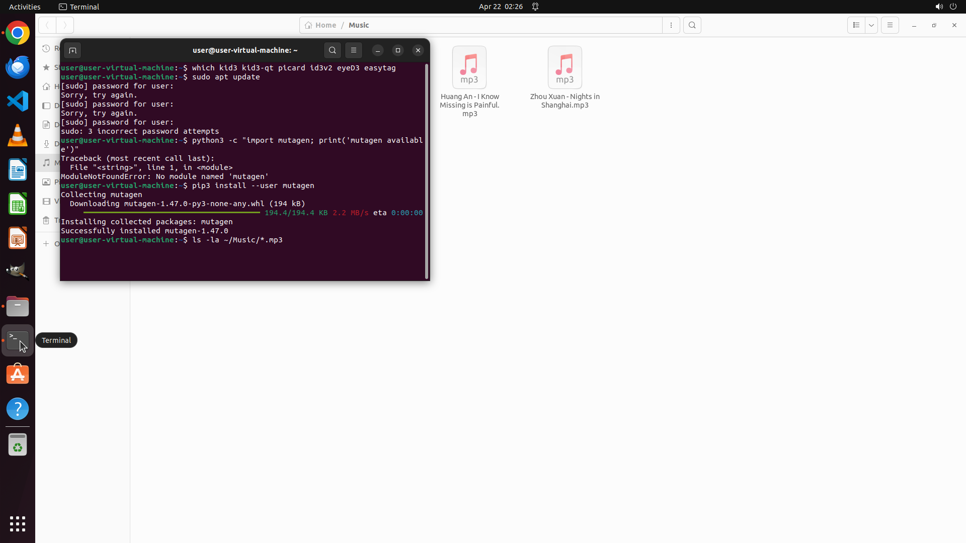Launch Google Chrome from the dock
The height and width of the screenshot is (543, 966).
click(x=18, y=33)
